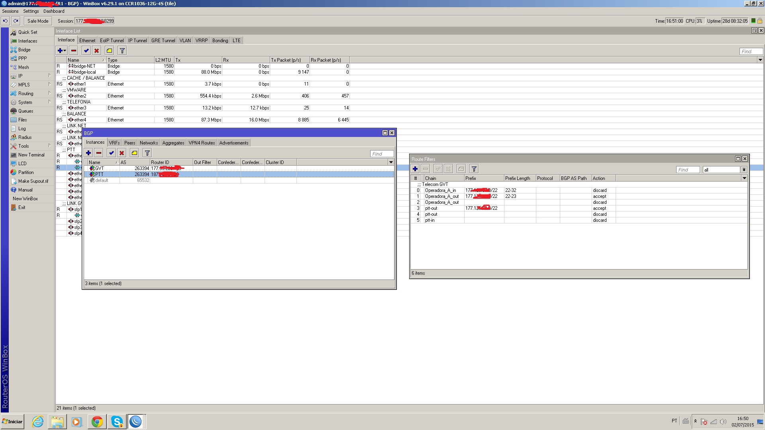The image size is (765, 430).
Task: Expand the Routing submenu arrow
Action: tap(49, 93)
